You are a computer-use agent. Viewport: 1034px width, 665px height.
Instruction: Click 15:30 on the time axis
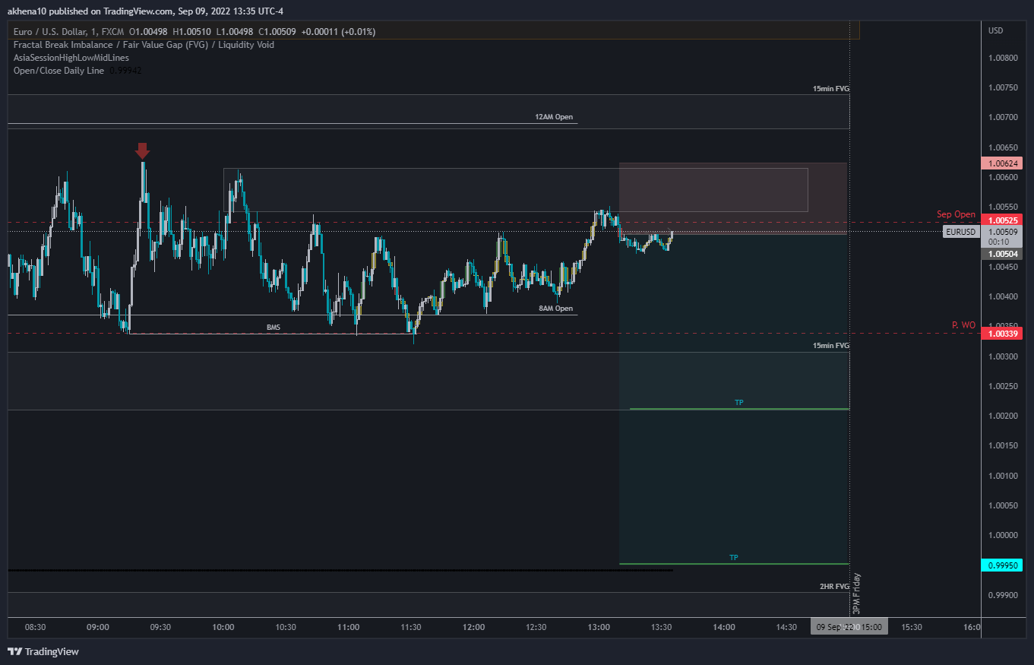912,627
